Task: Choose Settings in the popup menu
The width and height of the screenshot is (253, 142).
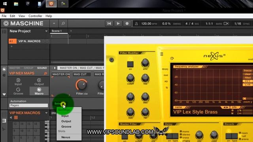Action: [x=64, y=110]
